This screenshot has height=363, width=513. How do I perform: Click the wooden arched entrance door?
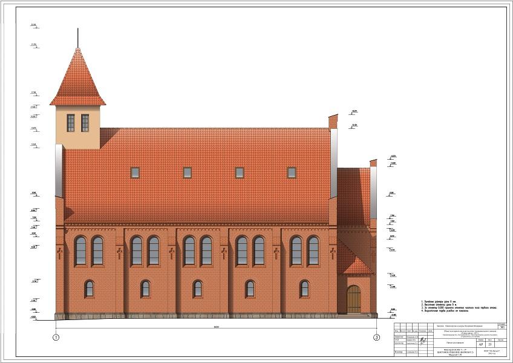(x=353, y=299)
